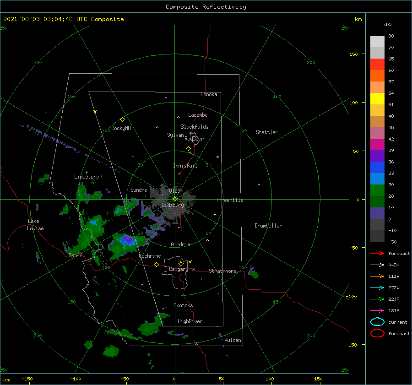Click the Sylvan label
The height and width of the screenshot is (385, 412).
[x=175, y=135]
